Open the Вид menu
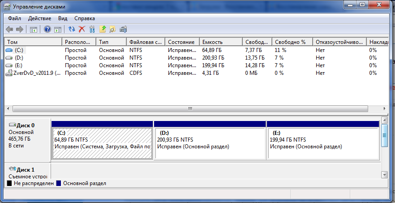The height and width of the screenshot is (203, 395). coord(63,18)
